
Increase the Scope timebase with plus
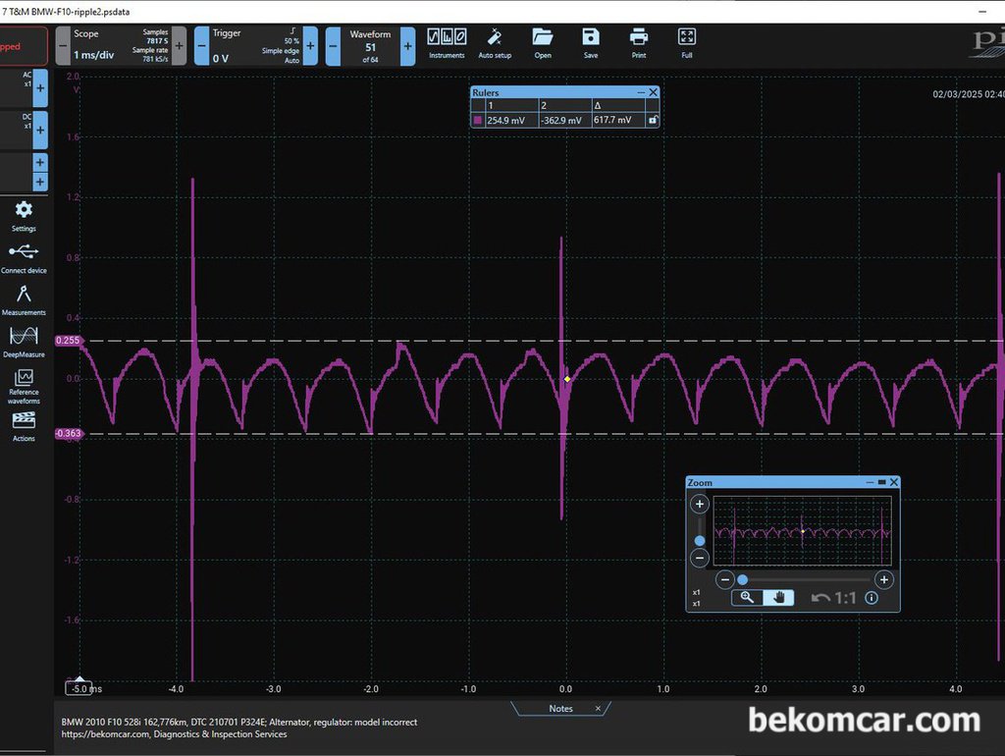coord(179,46)
